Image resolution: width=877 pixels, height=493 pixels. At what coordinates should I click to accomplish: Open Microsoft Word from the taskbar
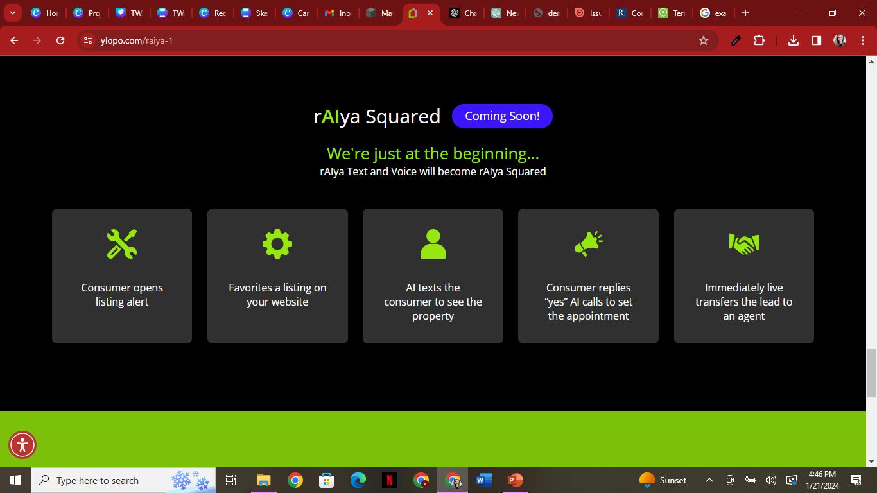click(483, 480)
